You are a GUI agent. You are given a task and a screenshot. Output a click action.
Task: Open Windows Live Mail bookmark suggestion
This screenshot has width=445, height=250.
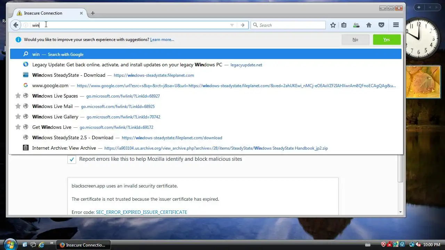click(x=206, y=106)
